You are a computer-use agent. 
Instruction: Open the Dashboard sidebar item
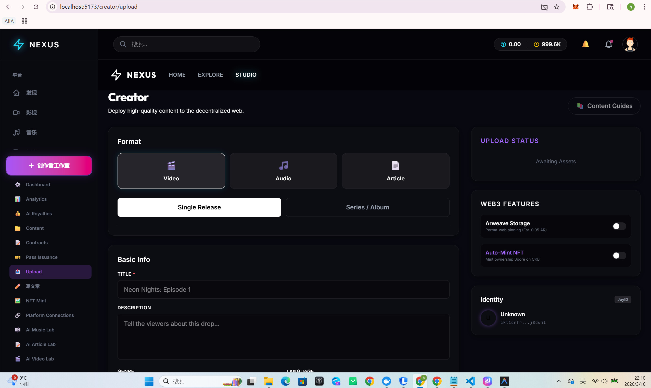[50, 185]
